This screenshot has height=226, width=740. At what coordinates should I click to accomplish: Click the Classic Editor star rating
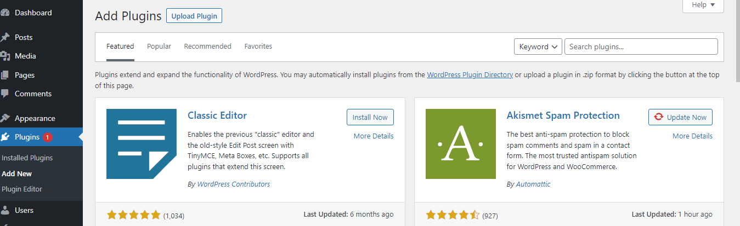(x=133, y=215)
